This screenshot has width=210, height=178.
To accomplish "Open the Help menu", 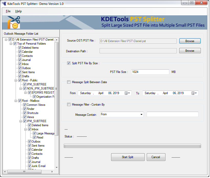I will click(x=18, y=11).
